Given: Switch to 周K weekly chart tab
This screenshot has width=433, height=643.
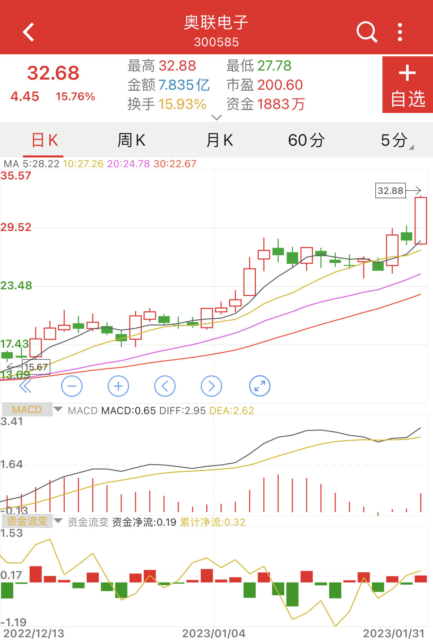Looking at the screenshot, I should [x=131, y=140].
